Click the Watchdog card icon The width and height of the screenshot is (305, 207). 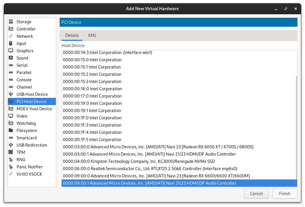pos(11,123)
